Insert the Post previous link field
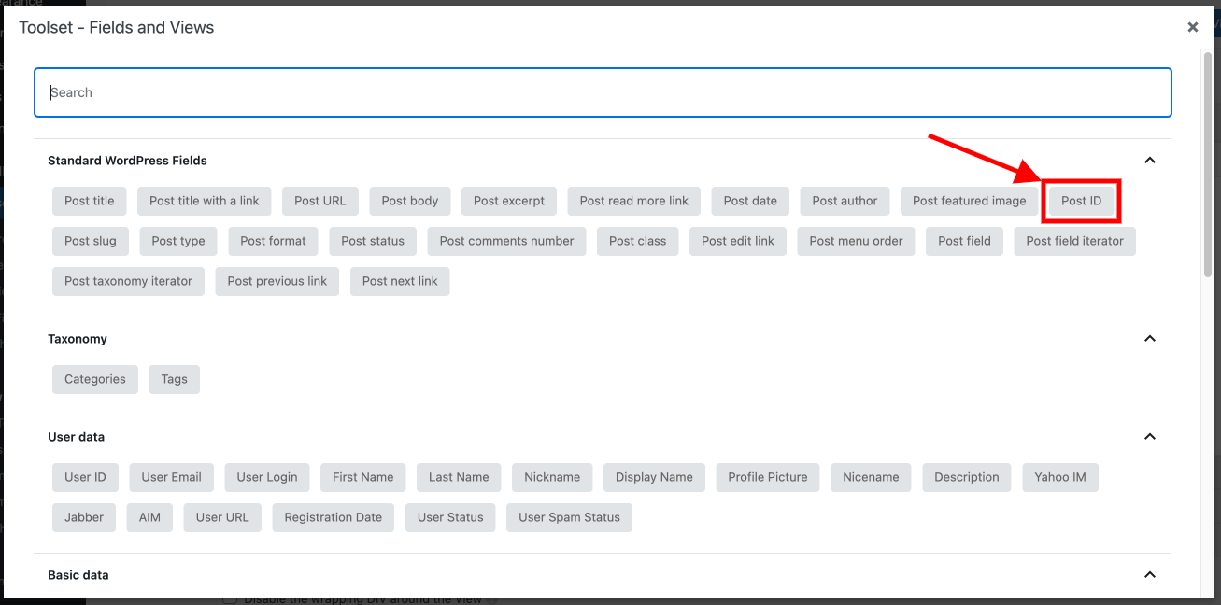The height and width of the screenshot is (605, 1221). click(277, 281)
